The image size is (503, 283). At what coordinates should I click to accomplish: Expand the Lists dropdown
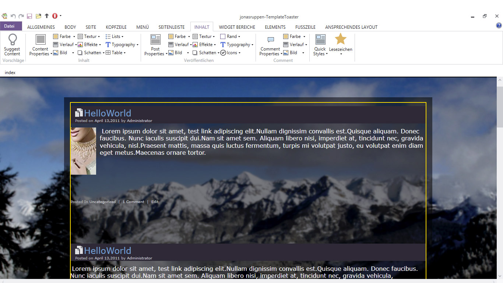click(115, 36)
